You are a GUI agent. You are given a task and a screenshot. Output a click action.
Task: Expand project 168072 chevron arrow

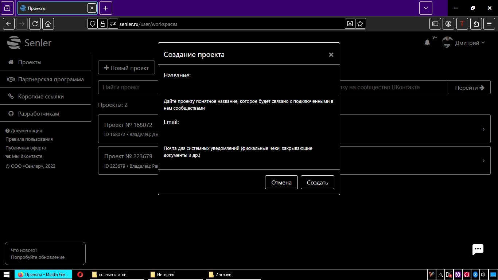pos(483,129)
